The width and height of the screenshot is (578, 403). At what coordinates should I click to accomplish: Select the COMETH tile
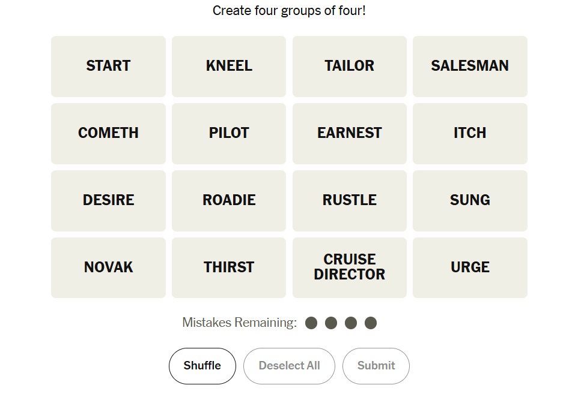[108, 133]
